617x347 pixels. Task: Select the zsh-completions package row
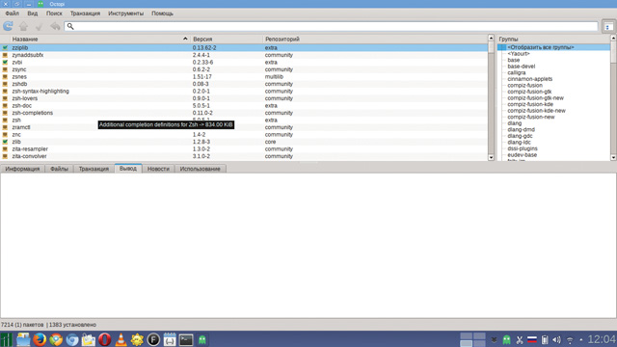[x=244, y=113]
